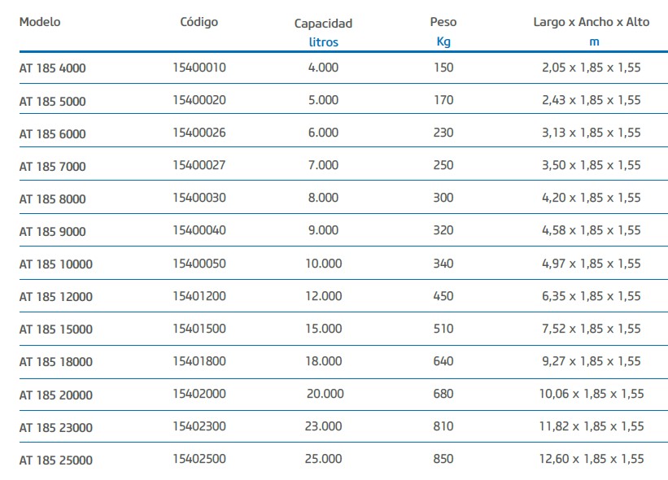The image size is (668, 480).
Task: Click the blue Kg unit label
Action: (443, 42)
